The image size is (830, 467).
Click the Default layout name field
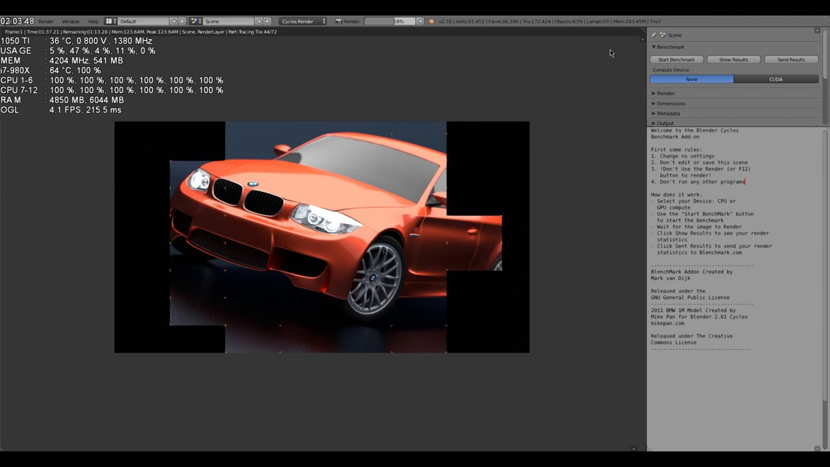pyautogui.click(x=143, y=21)
